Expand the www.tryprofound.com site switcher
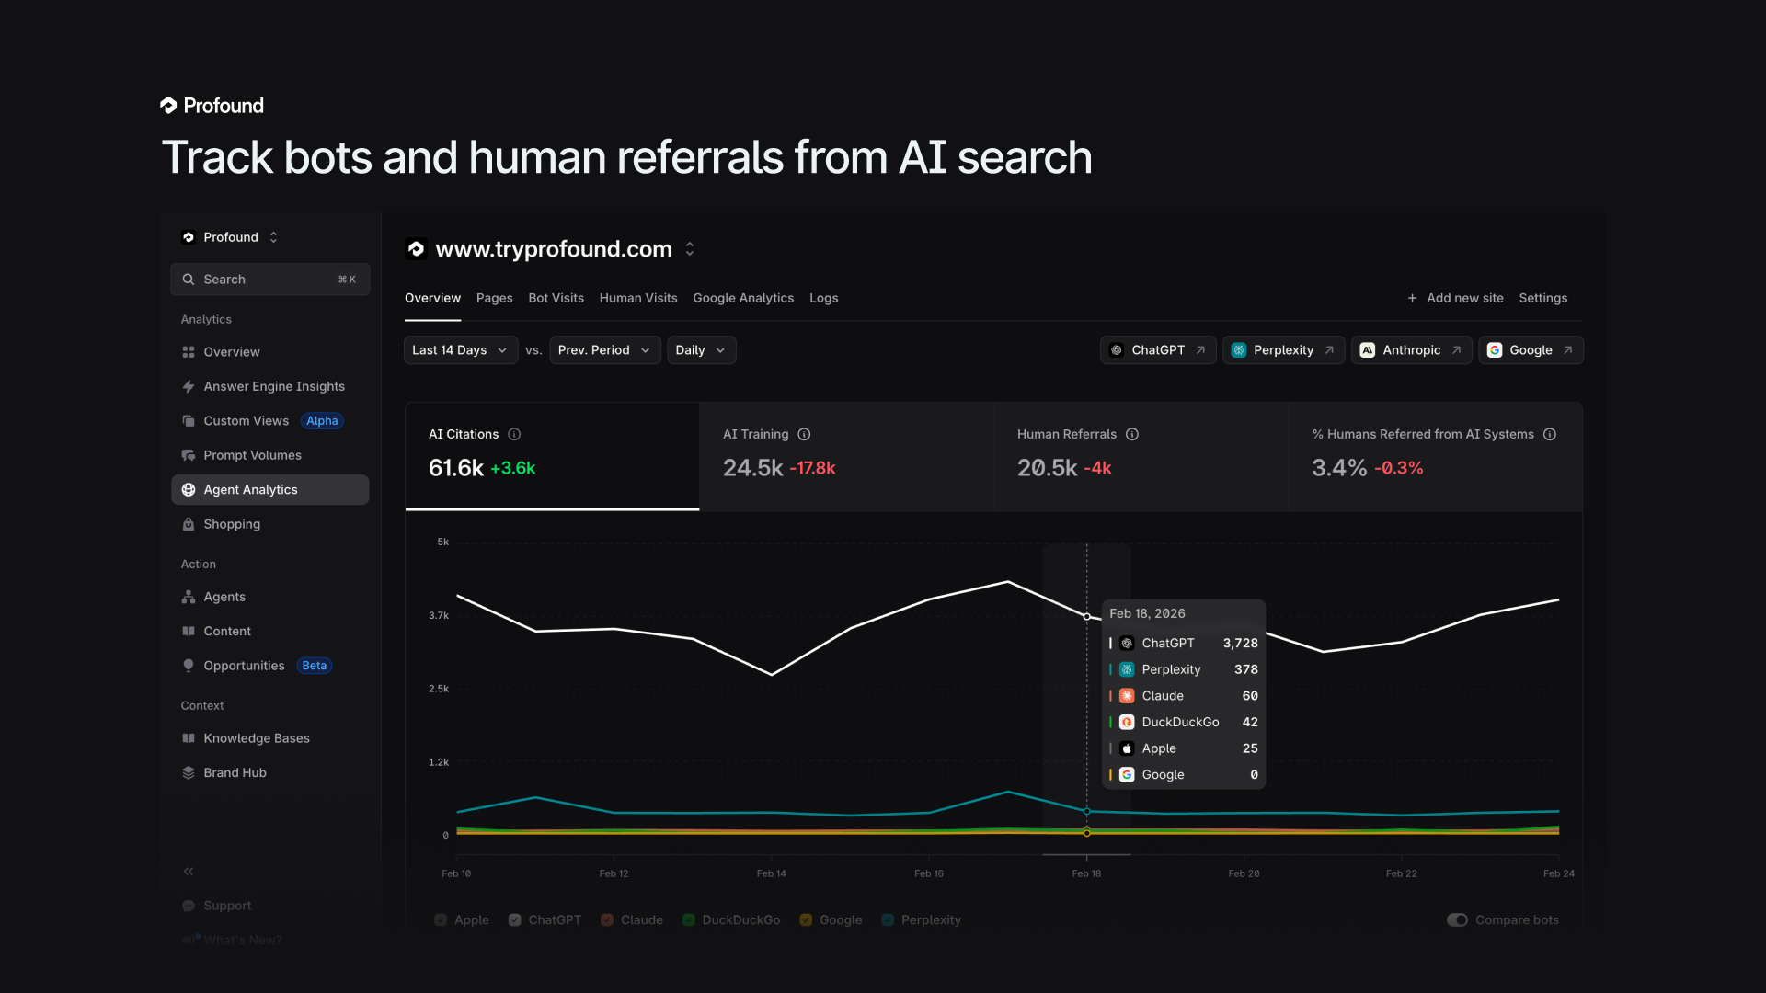 [690, 249]
